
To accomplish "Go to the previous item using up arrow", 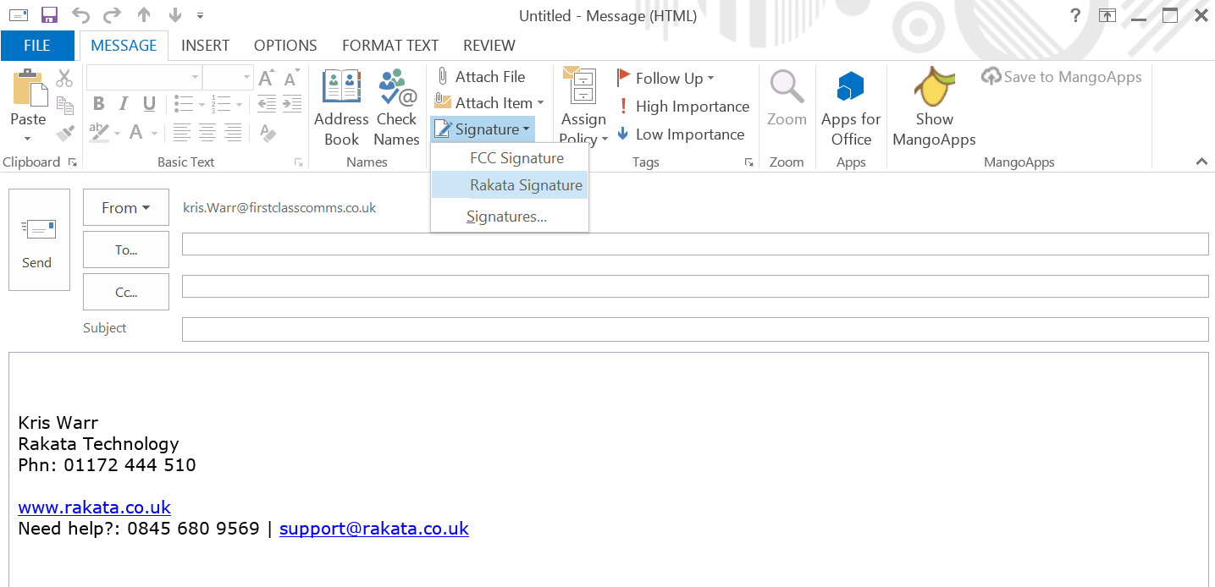I will pyautogui.click(x=144, y=15).
